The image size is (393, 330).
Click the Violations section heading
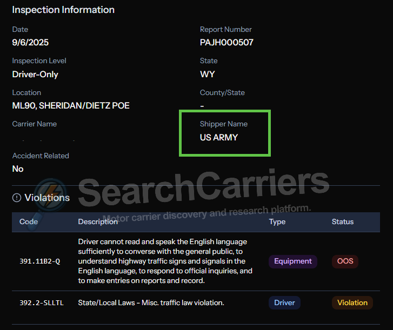click(x=47, y=198)
